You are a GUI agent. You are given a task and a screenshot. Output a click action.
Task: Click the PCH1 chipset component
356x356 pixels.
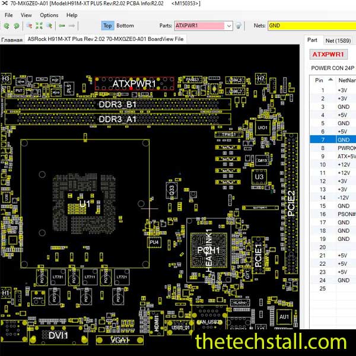pyautogui.click(x=208, y=250)
